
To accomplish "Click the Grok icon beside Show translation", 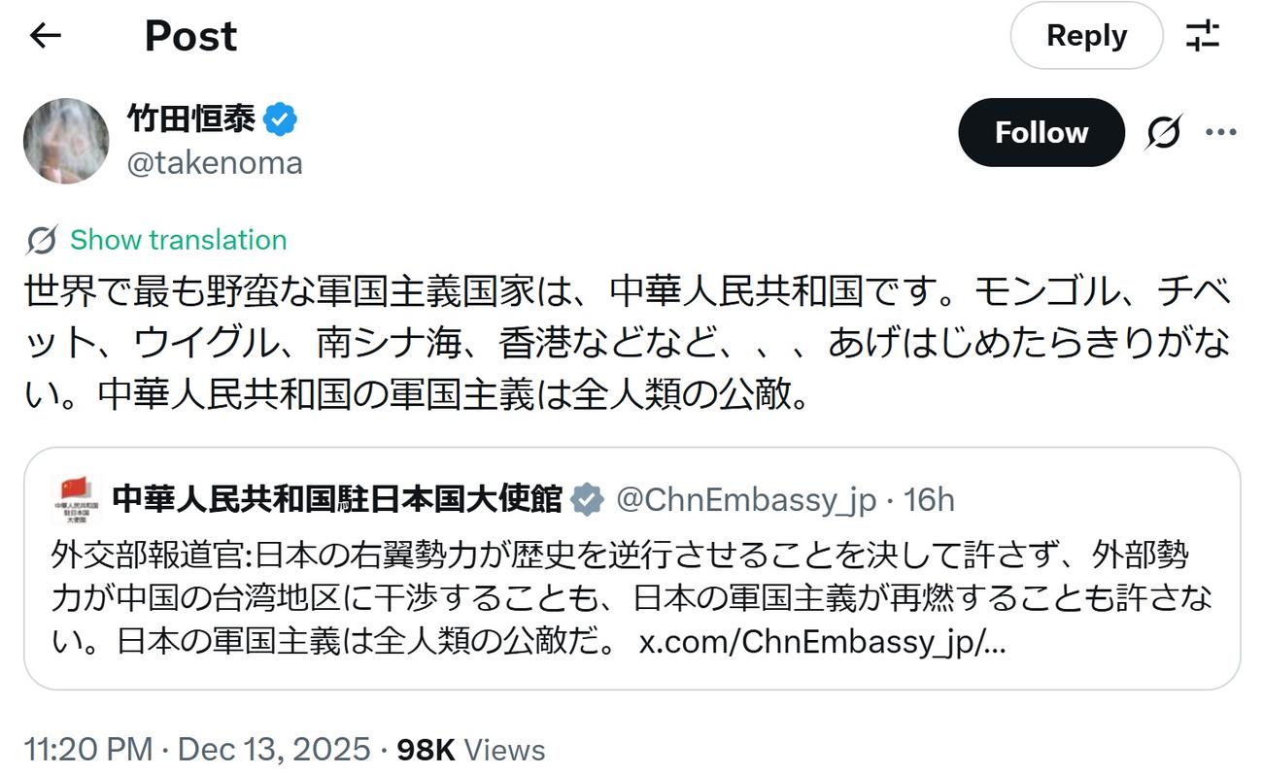I will tap(42, 240).
